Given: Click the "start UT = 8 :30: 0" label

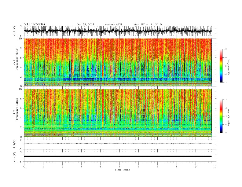Looking at the screenshot, I should 148,24.
